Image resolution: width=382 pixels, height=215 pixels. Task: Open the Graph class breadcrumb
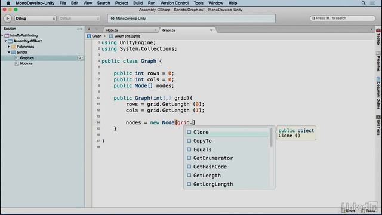[x=94, y=36]
